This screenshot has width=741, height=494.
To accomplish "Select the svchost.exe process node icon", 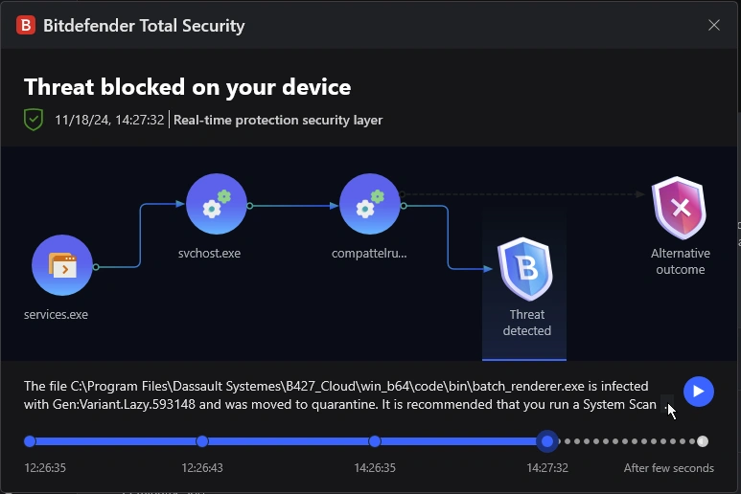I will [217, 204].
